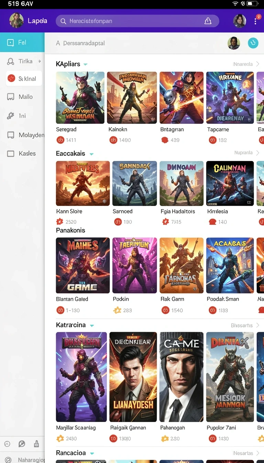Open the Fgia Hadaltoris game cover

coord(181,183)
